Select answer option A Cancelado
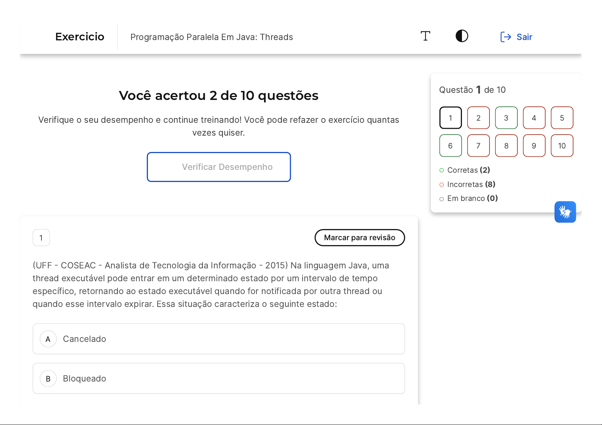Image resolution: width=602 pixels, height=425 pixels. tap(219, 339)
